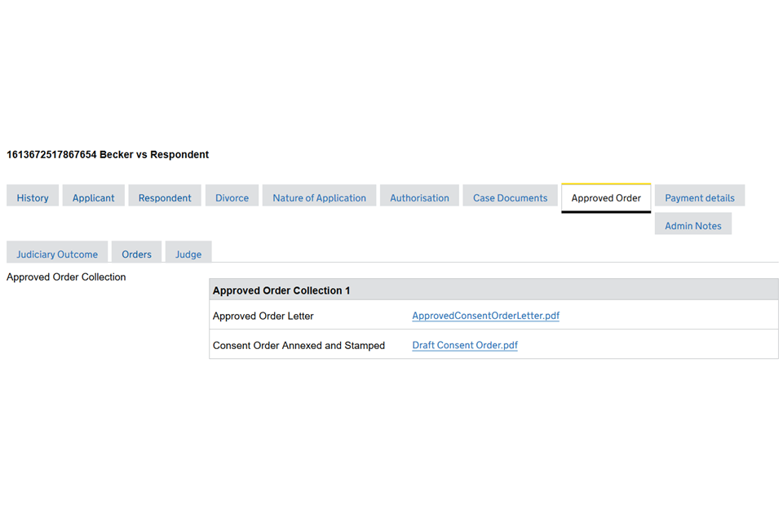Select the Approved Order Letter row label
This screenshot has height=522, width=783.
coord(263,316)
